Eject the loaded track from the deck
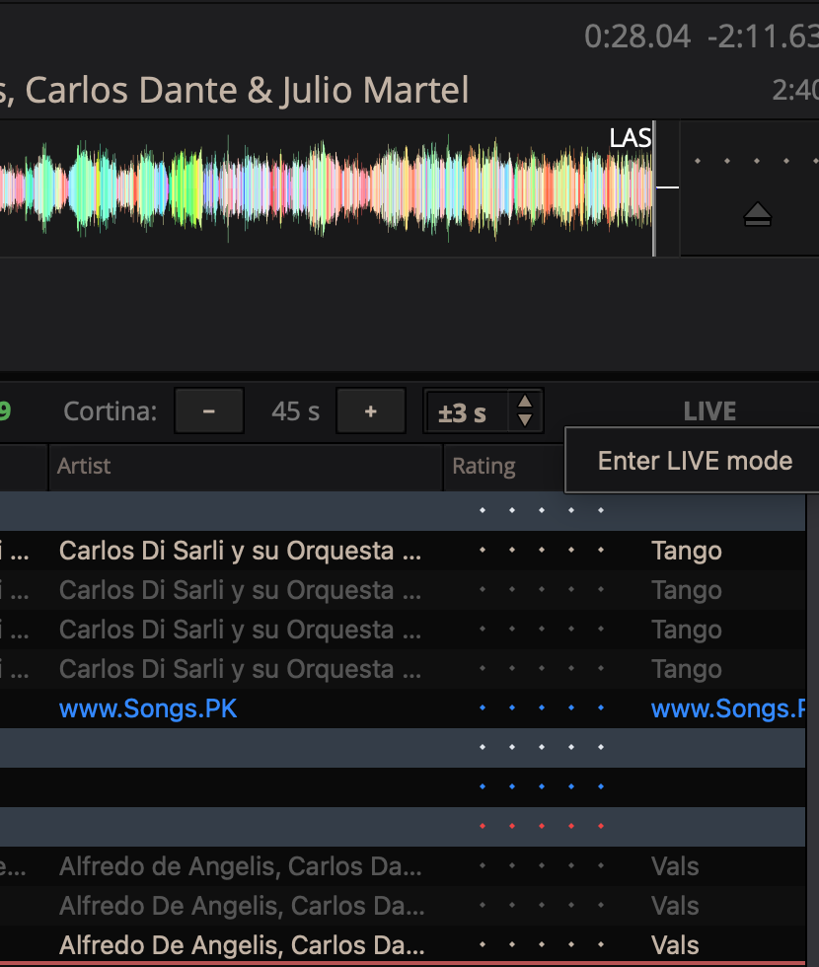 click(758, 215)
